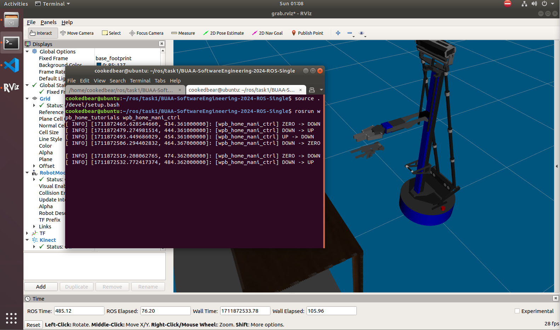560x330 pixels.
Task: Expand the Links property
Action: pyautogui.click(x=34, y=226)
